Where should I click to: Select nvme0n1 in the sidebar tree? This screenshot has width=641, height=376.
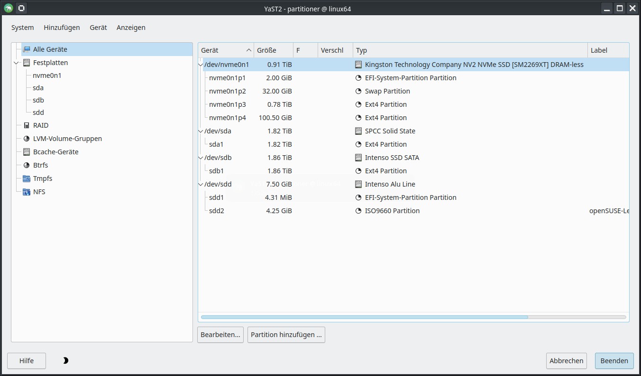point(47,75)
